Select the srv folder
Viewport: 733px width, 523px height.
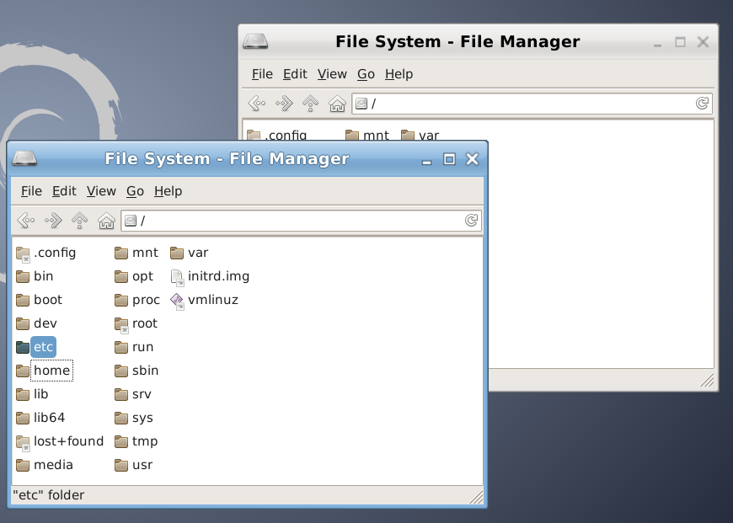pyautogui.click(x=133, y=394)
